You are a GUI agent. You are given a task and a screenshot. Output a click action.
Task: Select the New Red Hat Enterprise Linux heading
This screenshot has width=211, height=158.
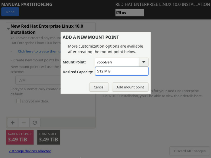tap(47, 29)
